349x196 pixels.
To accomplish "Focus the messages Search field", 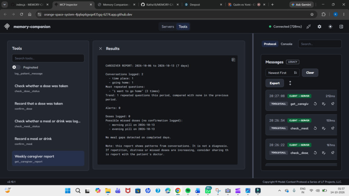I will [320, 44].
